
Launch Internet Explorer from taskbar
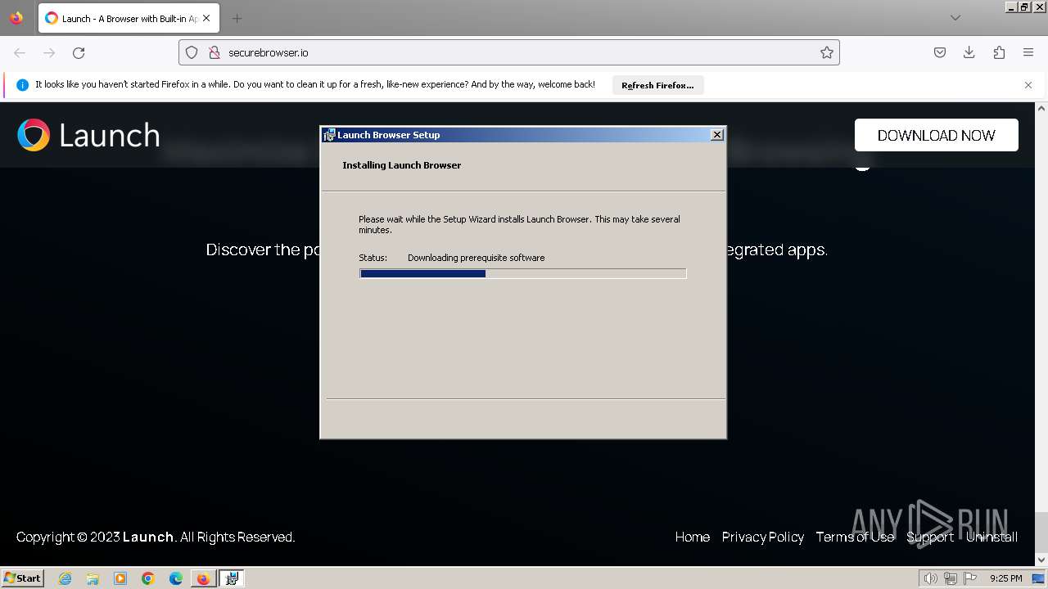coord(65,578)
